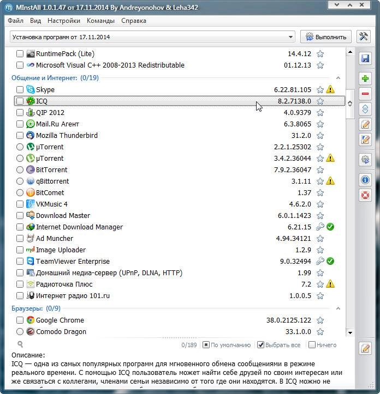The image size is (380, 394).
Task: Select the Mail.Ru Агент row
Action: click(x=179, y=124)
